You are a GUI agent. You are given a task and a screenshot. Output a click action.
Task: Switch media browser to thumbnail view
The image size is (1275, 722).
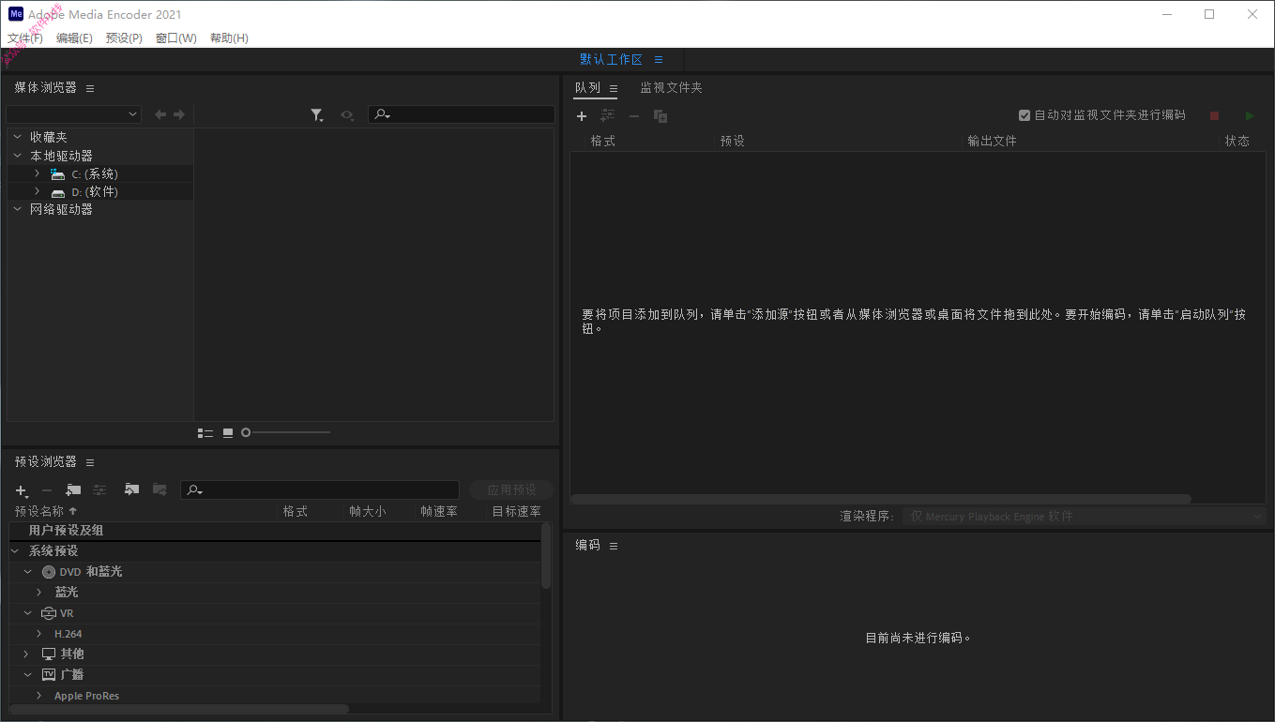(228, 432)
